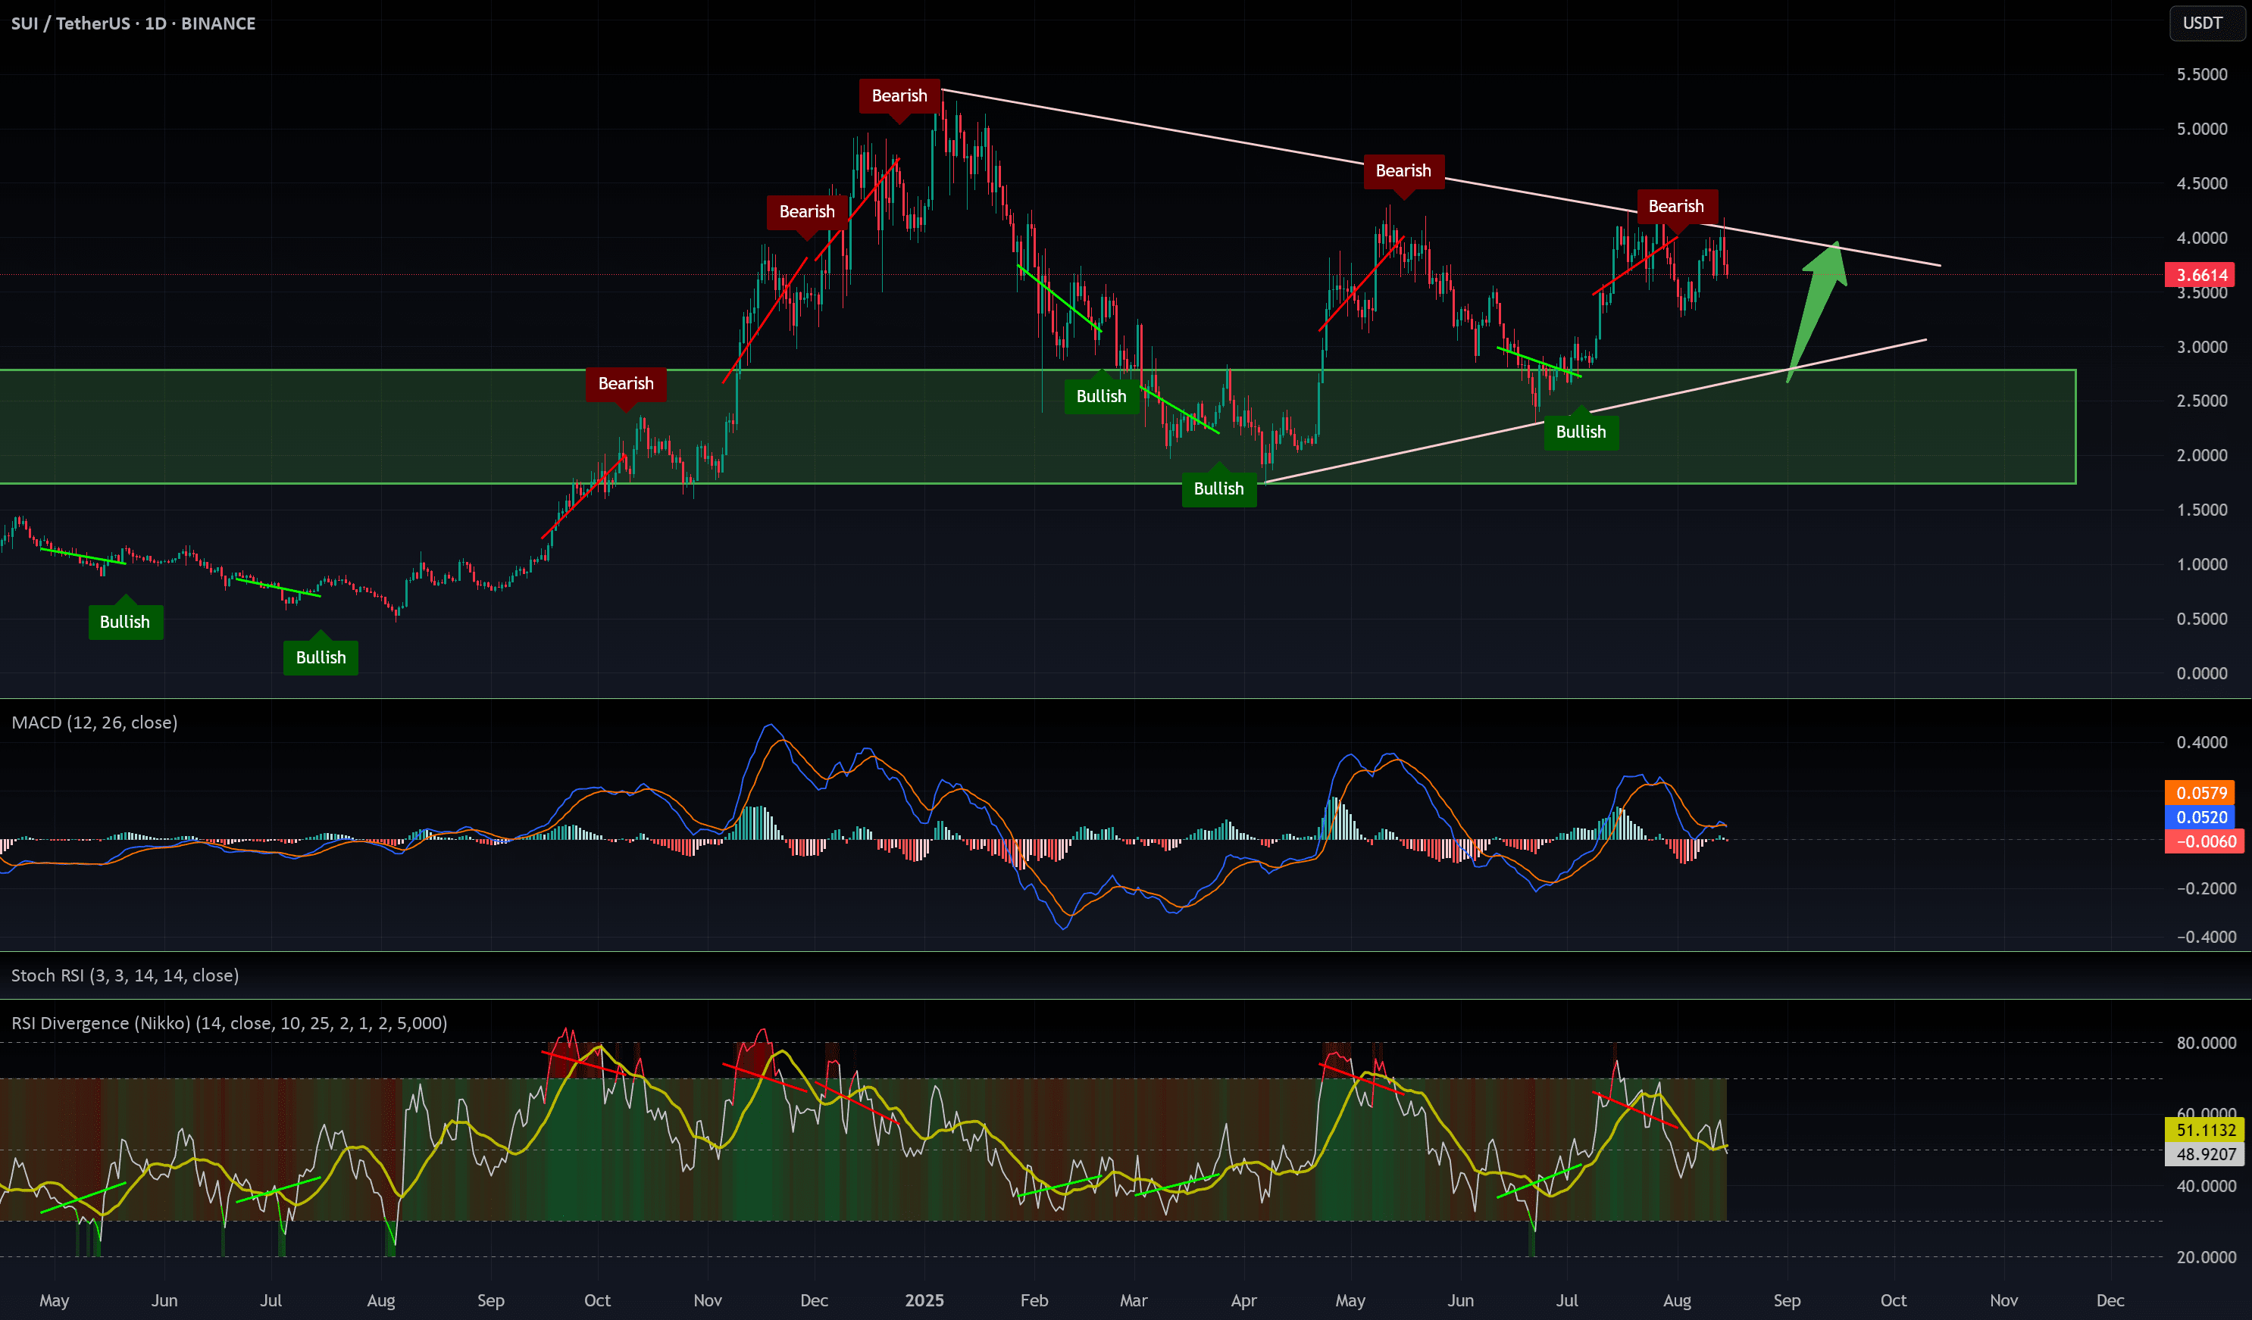
Task: Select the Bullish label near July 2025
Action: 1580,432
